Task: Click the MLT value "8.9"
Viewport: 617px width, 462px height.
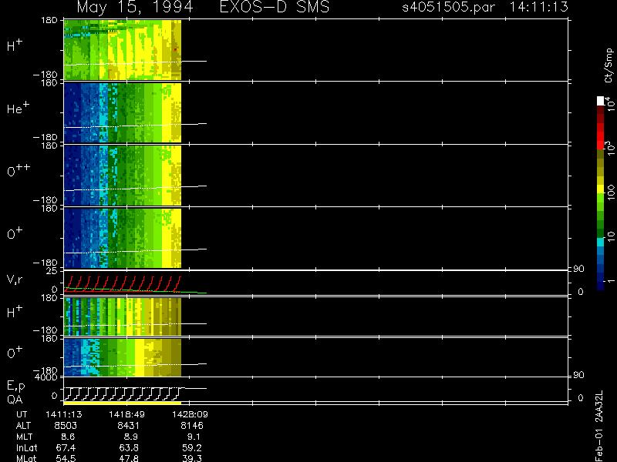Action: click(131, 437)
